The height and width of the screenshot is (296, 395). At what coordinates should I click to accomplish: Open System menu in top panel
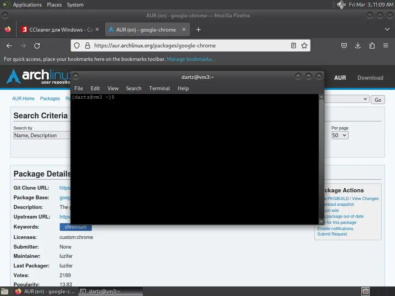point(75,5)
